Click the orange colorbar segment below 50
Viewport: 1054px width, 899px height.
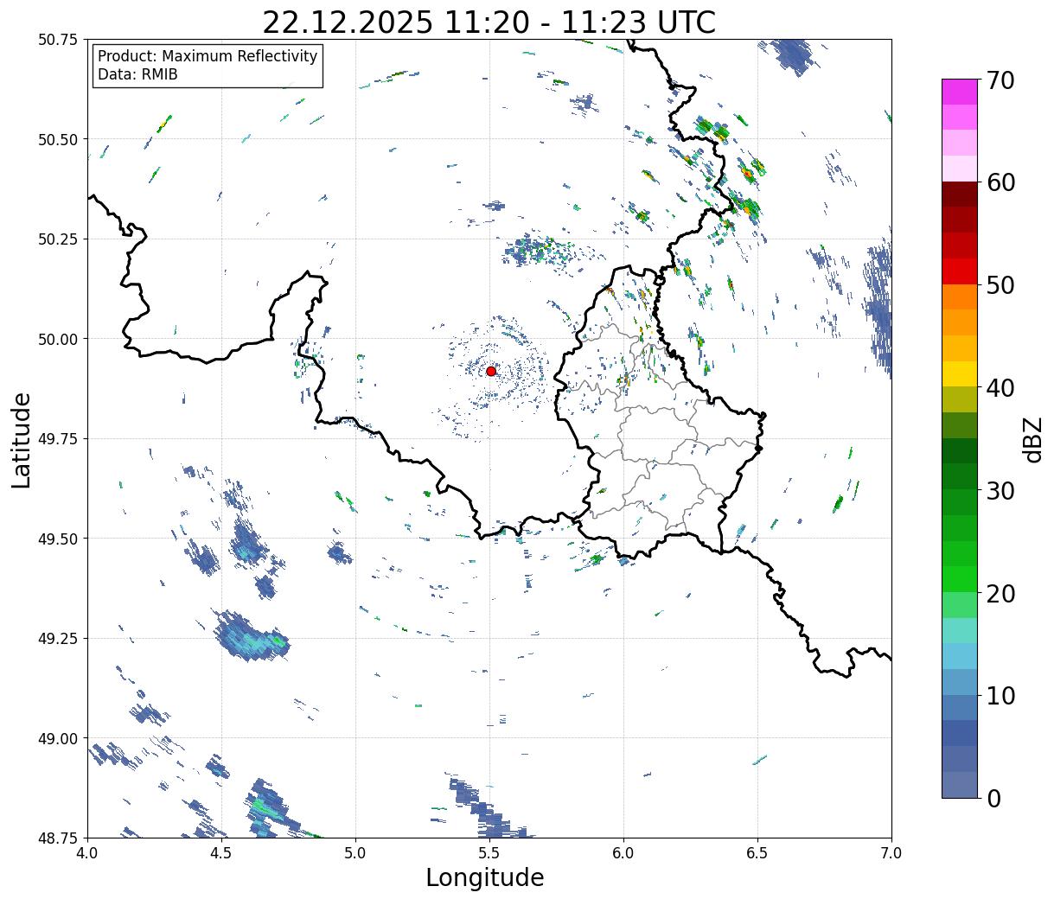(x=960, y=296)
